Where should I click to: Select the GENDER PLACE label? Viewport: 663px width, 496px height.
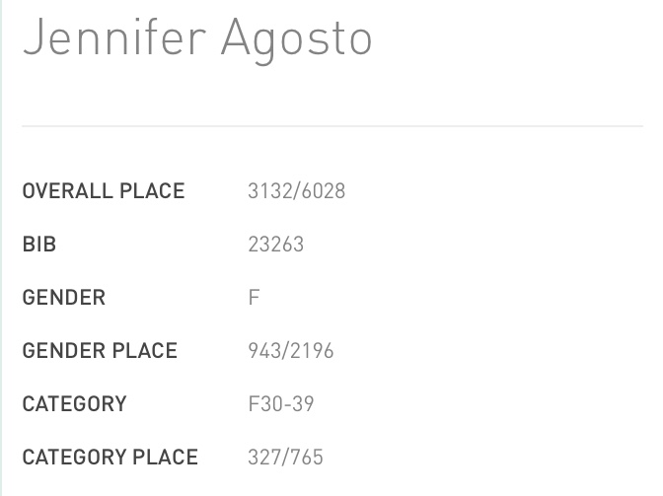[x=100, y=351]
